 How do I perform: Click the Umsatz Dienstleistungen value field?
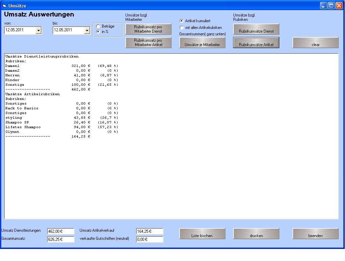[x=61, y=231]
